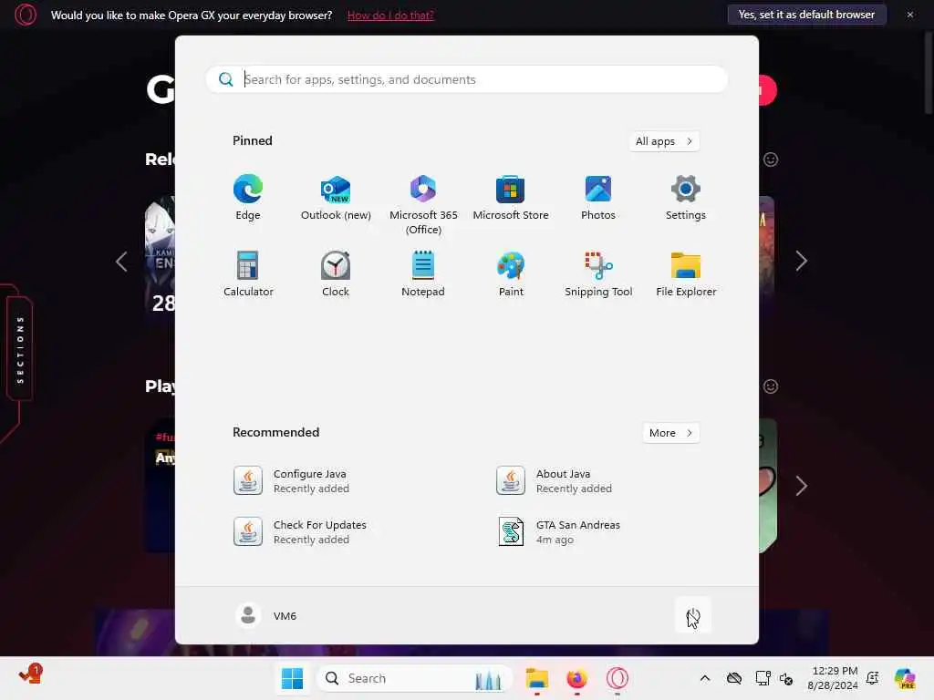The width and height of the screenshot is (934, 700).
Task: Launch the Paint app
Action: (x=511, y=274)
